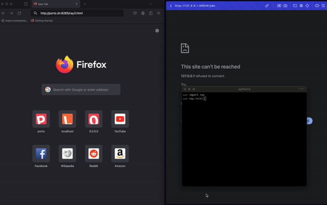Image resolution: width=327 pixels, height=205 pixels.
Task: Click the globe icon in blue toolbar
Action: point(301,6)
